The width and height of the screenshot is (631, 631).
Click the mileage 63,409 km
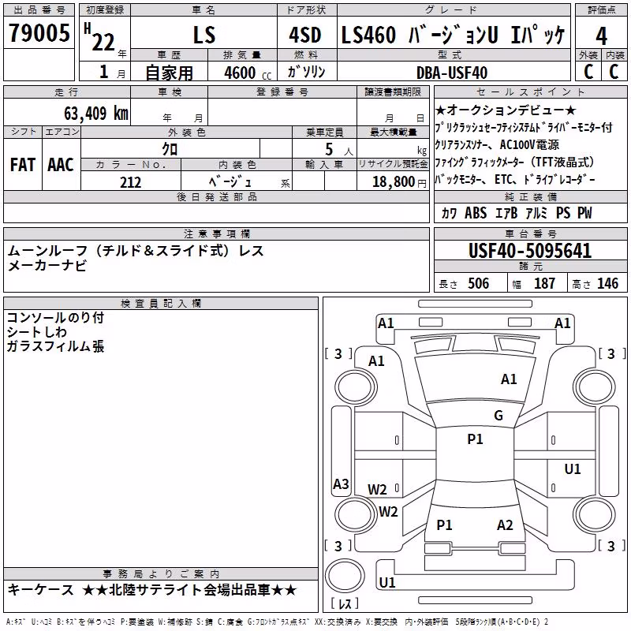[96, 113]
